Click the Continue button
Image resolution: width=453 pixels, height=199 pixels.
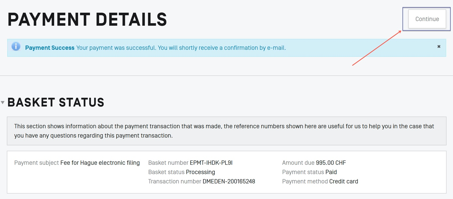click(x=427, y=19)
